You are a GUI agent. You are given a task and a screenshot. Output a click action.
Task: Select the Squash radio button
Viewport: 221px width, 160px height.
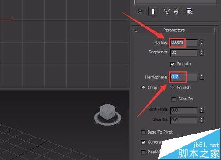[172, 87]
